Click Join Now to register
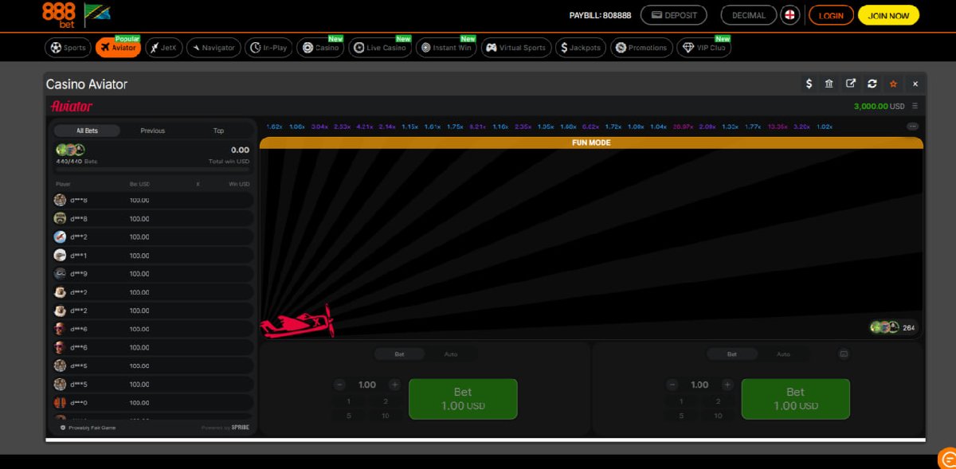Image resolution: width=956 pixels, height=469 pixels. (x=888, y=15)
